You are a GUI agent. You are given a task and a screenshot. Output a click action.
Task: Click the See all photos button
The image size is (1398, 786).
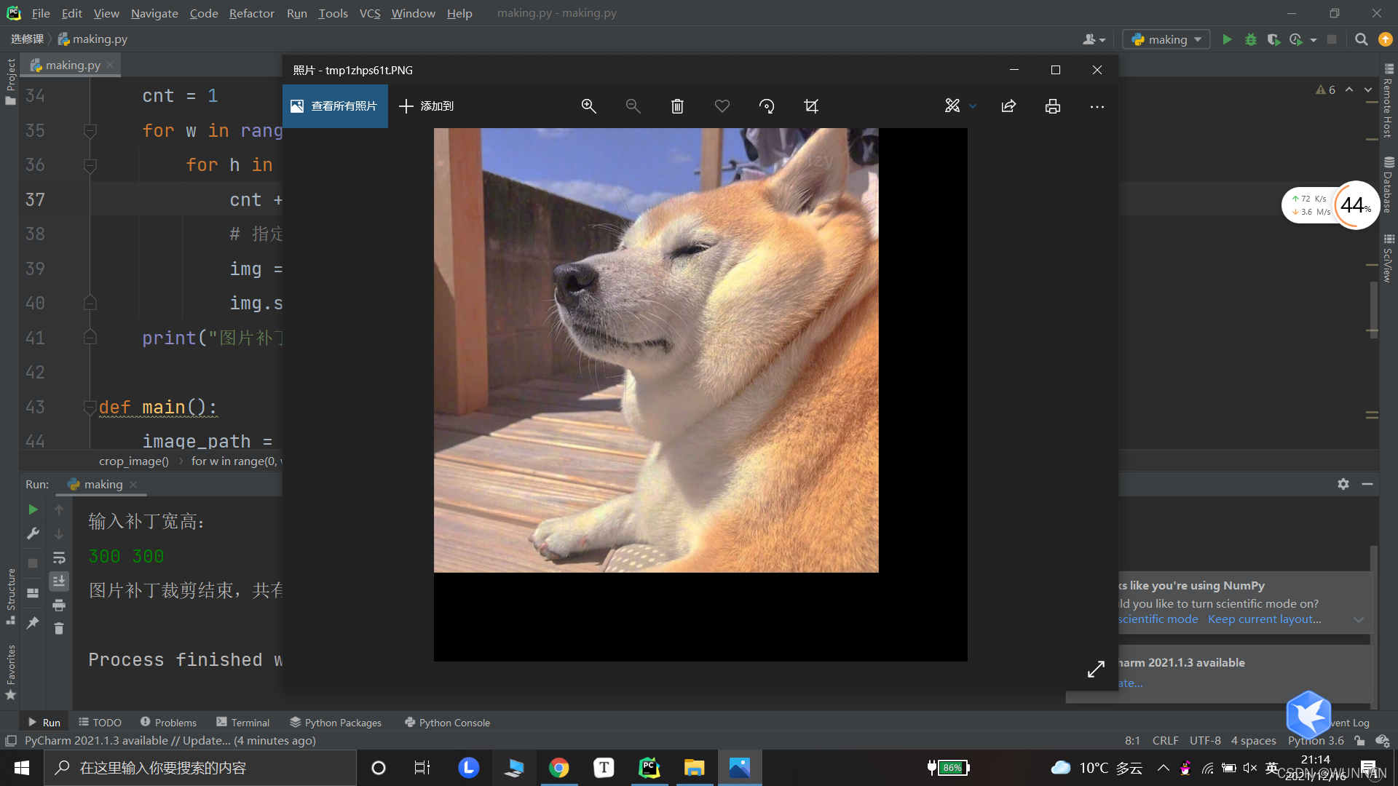tap(335, 106)
